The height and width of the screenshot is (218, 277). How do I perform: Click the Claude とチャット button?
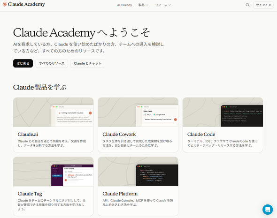point(88,63)
